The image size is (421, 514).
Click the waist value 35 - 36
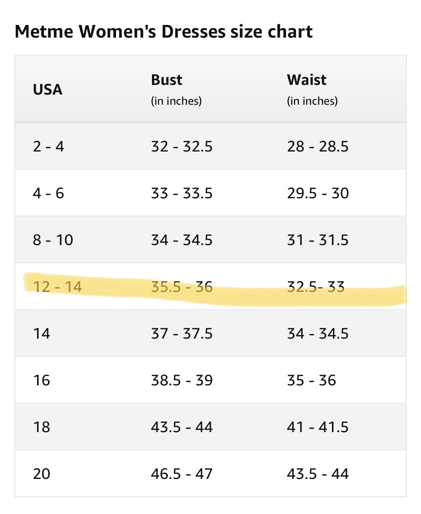pyautogui.click(x=312, y=380)
